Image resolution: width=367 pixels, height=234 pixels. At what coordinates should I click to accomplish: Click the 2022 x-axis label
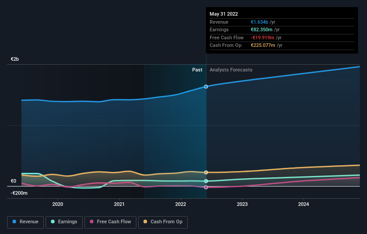pyautogui.click(x=181, y=205)
